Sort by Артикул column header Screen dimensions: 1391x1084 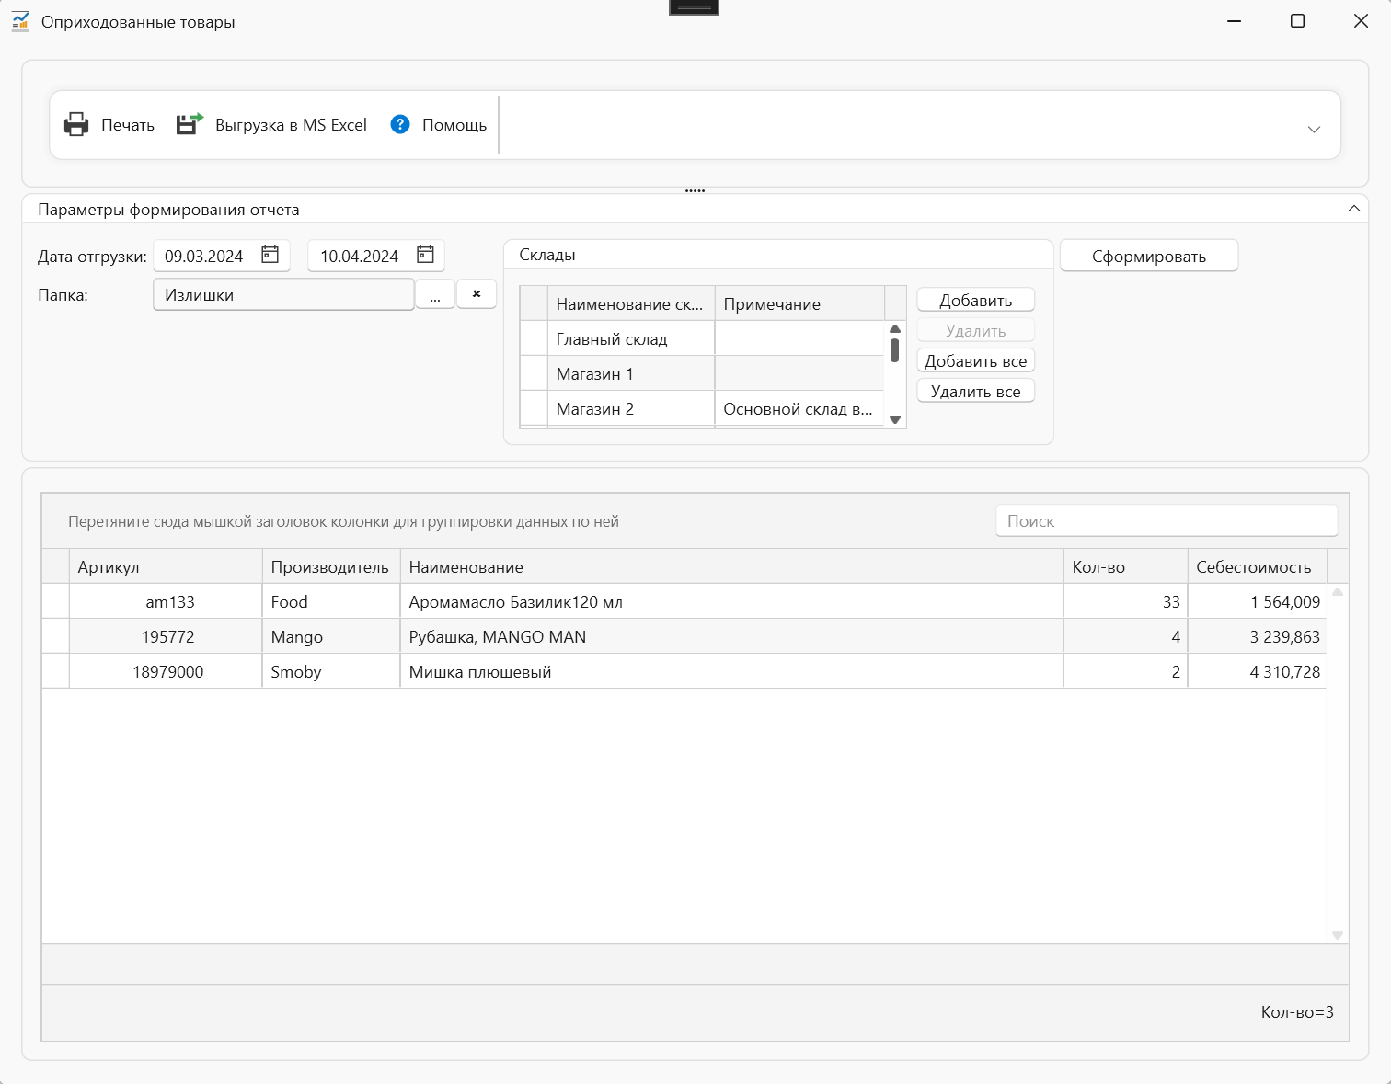tap(166, 566)
